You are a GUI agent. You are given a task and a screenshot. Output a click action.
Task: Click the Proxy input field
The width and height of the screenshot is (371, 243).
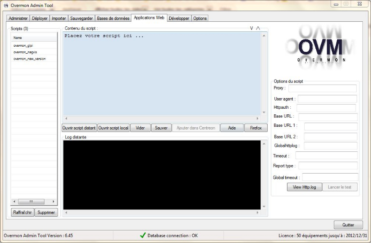coord(322,88)
